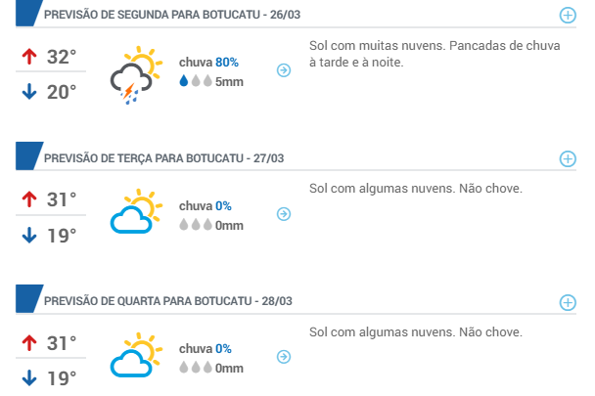This screenshot has width=595, height=396.
Task: Expand Monday 26/03 forecast with the plus icon
Action: (568, 16)
